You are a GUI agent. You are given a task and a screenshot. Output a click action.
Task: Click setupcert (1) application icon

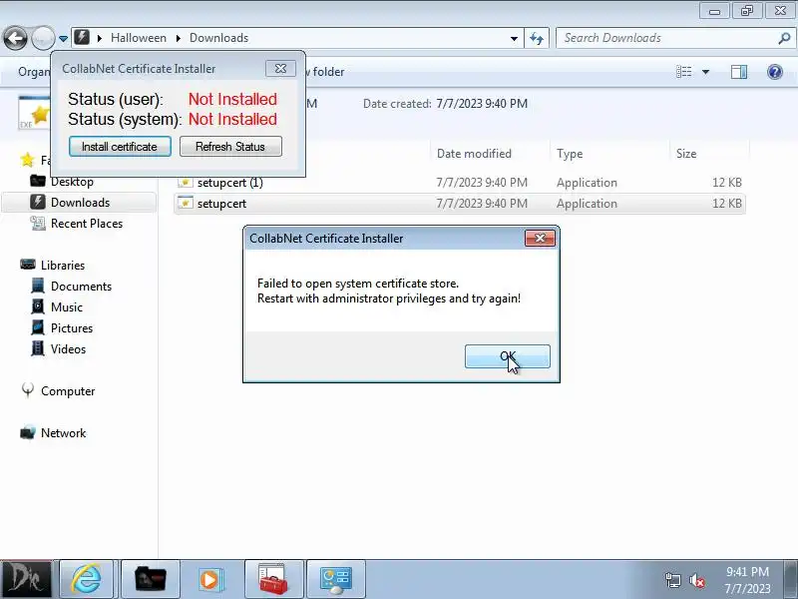click(186, 183)
